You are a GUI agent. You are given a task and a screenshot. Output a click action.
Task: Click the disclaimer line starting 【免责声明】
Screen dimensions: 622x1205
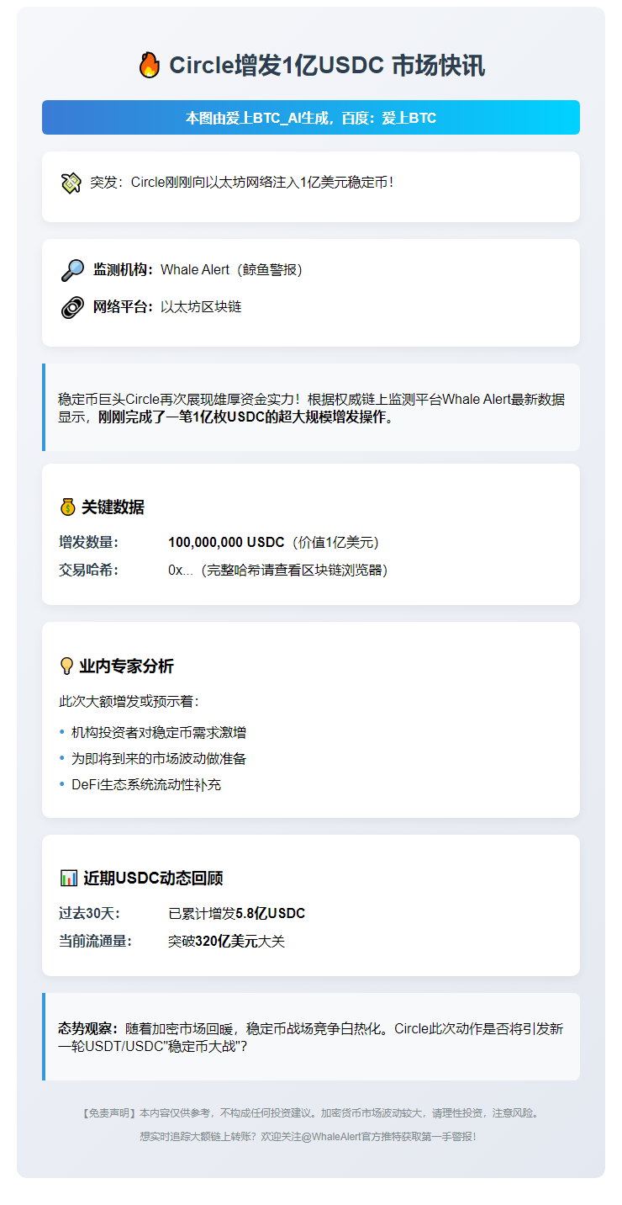[x=310, y=1112]
